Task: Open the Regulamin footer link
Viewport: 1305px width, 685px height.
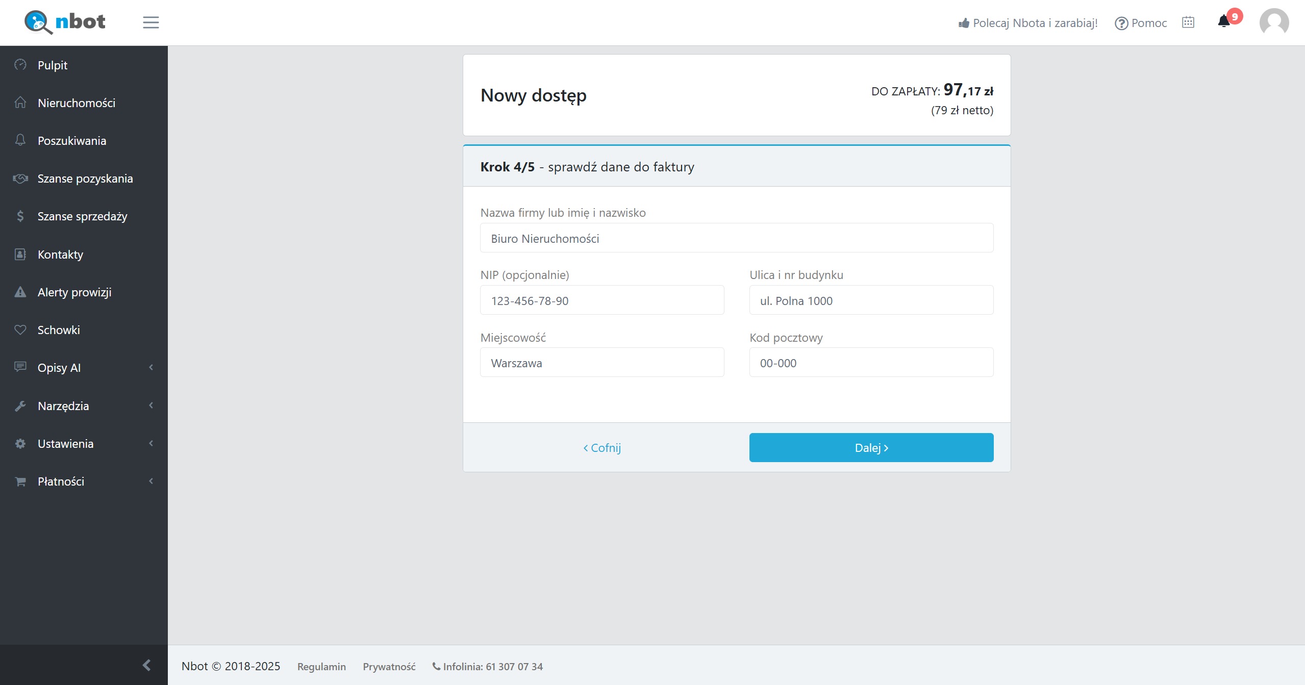Action: coord(321,667)
